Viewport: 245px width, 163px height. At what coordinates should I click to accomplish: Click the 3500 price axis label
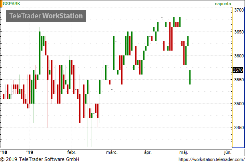[239, 104]
